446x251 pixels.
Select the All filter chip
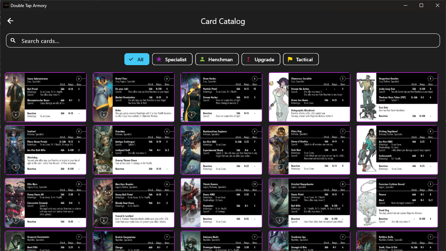137,59
